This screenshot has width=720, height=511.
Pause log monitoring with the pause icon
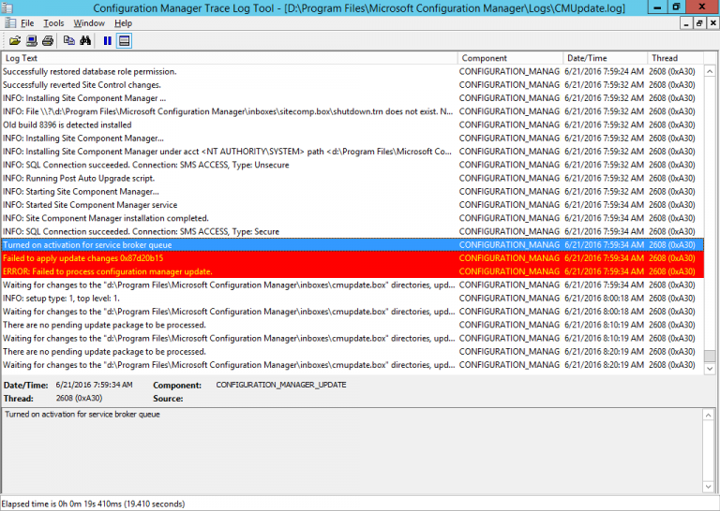coord(108,40)
